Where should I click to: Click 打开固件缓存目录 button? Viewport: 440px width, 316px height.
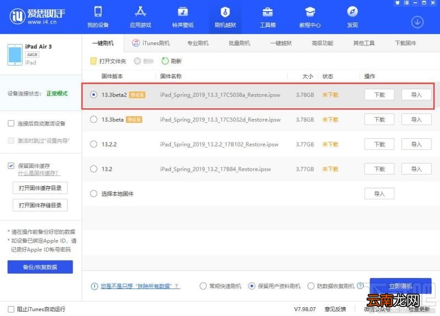[x=40, y=188]
